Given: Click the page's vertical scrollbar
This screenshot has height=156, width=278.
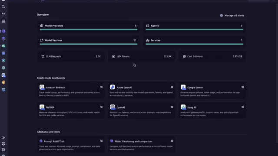Looking at the screenshot, I should click(277, 73).
